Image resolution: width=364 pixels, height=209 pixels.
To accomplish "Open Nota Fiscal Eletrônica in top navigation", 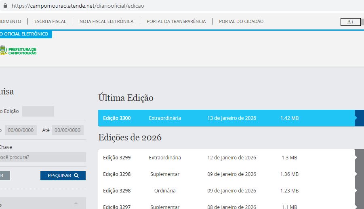I will point(106,21).
